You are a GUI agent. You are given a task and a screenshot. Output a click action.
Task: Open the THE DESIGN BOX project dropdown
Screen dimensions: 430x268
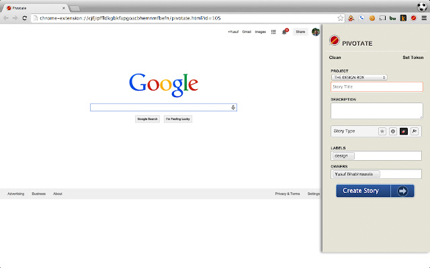359,78
